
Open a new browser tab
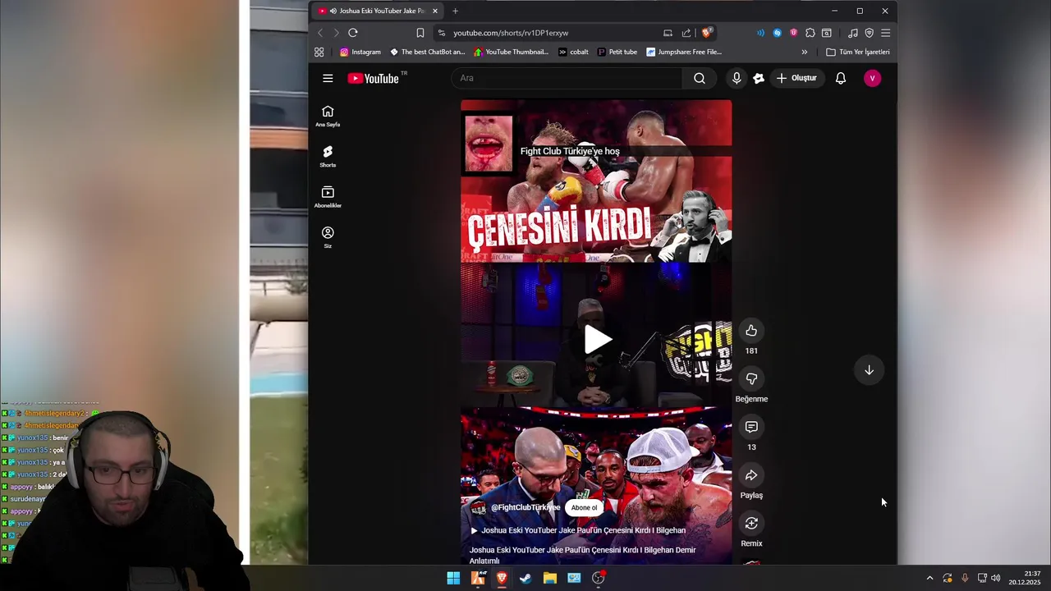(x=455, y=11)
